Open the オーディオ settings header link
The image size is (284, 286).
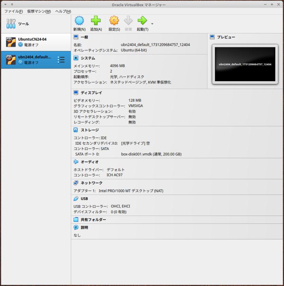click(90, 162)
